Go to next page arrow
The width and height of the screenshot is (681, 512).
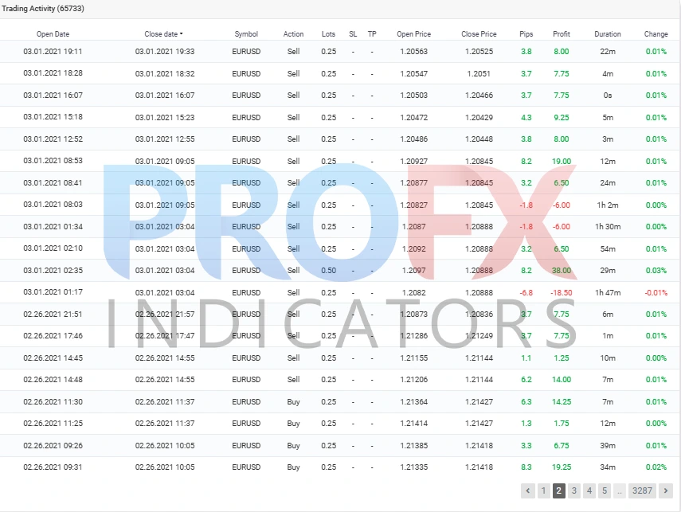(x=665, y=491)
